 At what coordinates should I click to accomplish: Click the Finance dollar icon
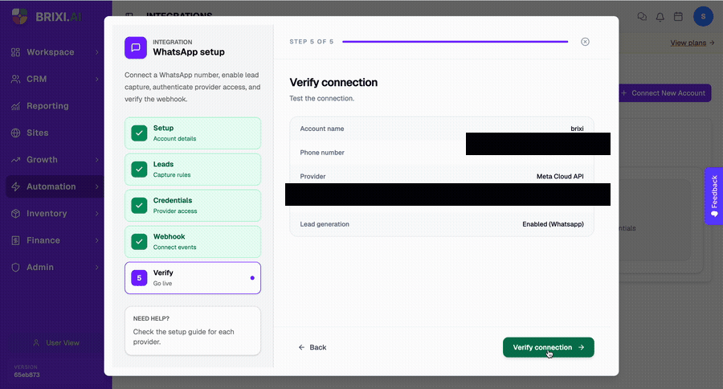(16, 240)
